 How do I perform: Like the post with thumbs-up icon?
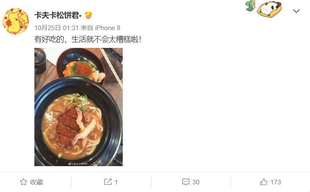coord(264,182)
